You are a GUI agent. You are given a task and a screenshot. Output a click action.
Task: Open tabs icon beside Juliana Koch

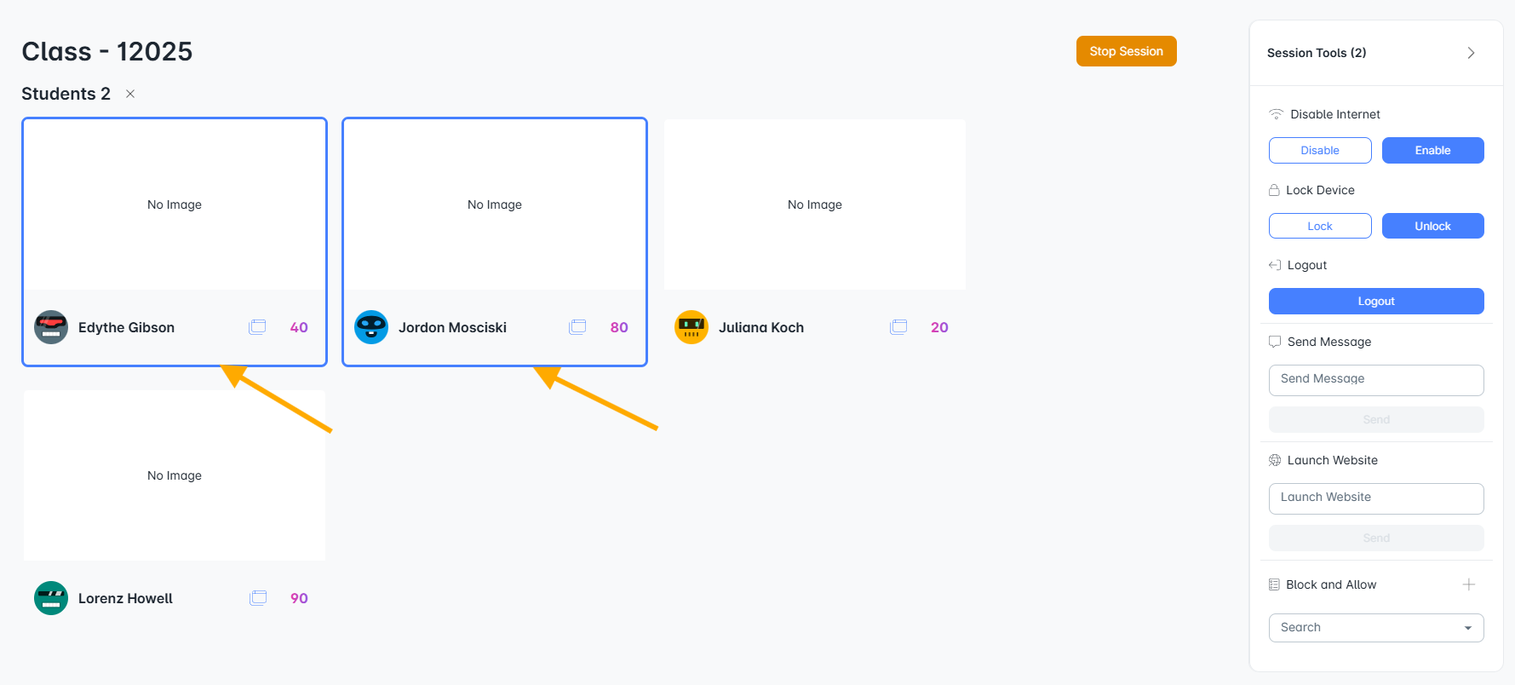point(898,327)
